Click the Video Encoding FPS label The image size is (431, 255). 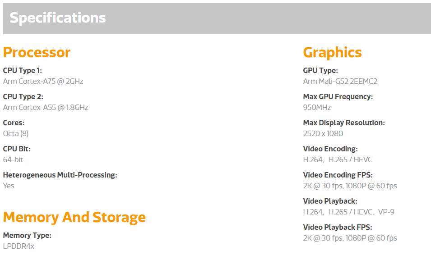(x=338, y=175)
